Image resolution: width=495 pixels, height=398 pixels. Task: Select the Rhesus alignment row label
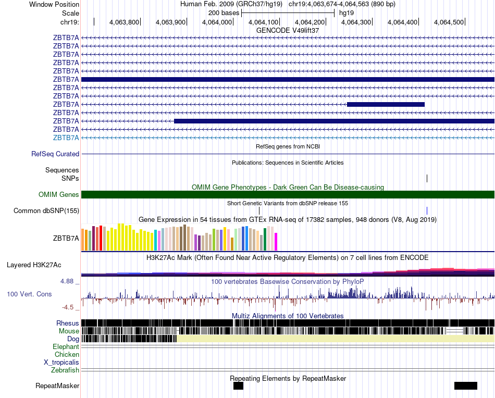click(x=68, y=323)
